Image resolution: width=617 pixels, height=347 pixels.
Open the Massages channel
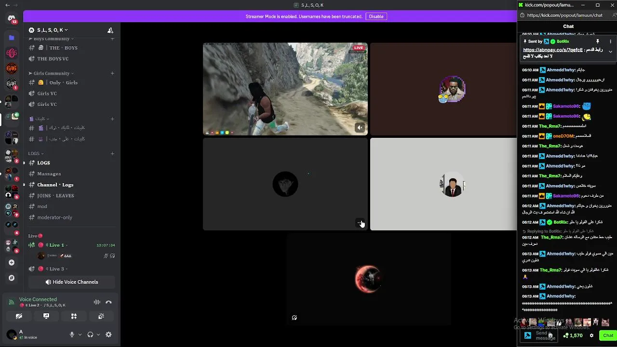pos(71,173)
